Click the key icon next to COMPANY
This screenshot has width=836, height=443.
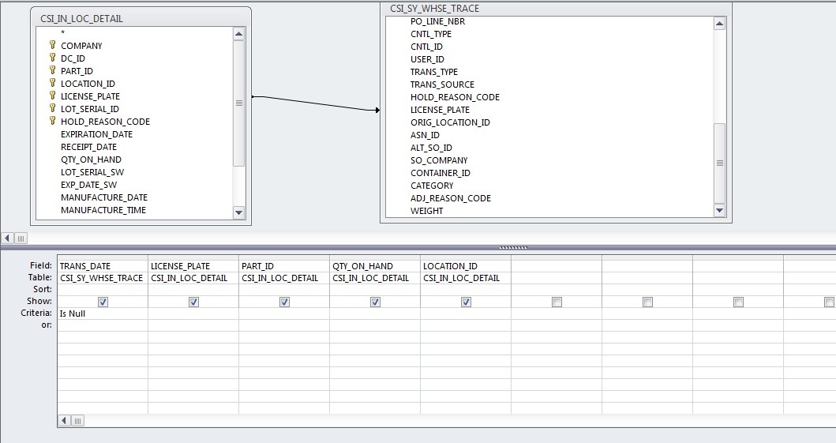click(x=53, y=46)
